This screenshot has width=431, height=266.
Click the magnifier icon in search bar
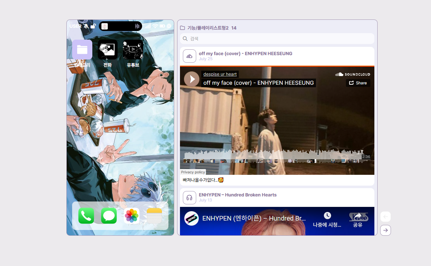tap(185, 39)
